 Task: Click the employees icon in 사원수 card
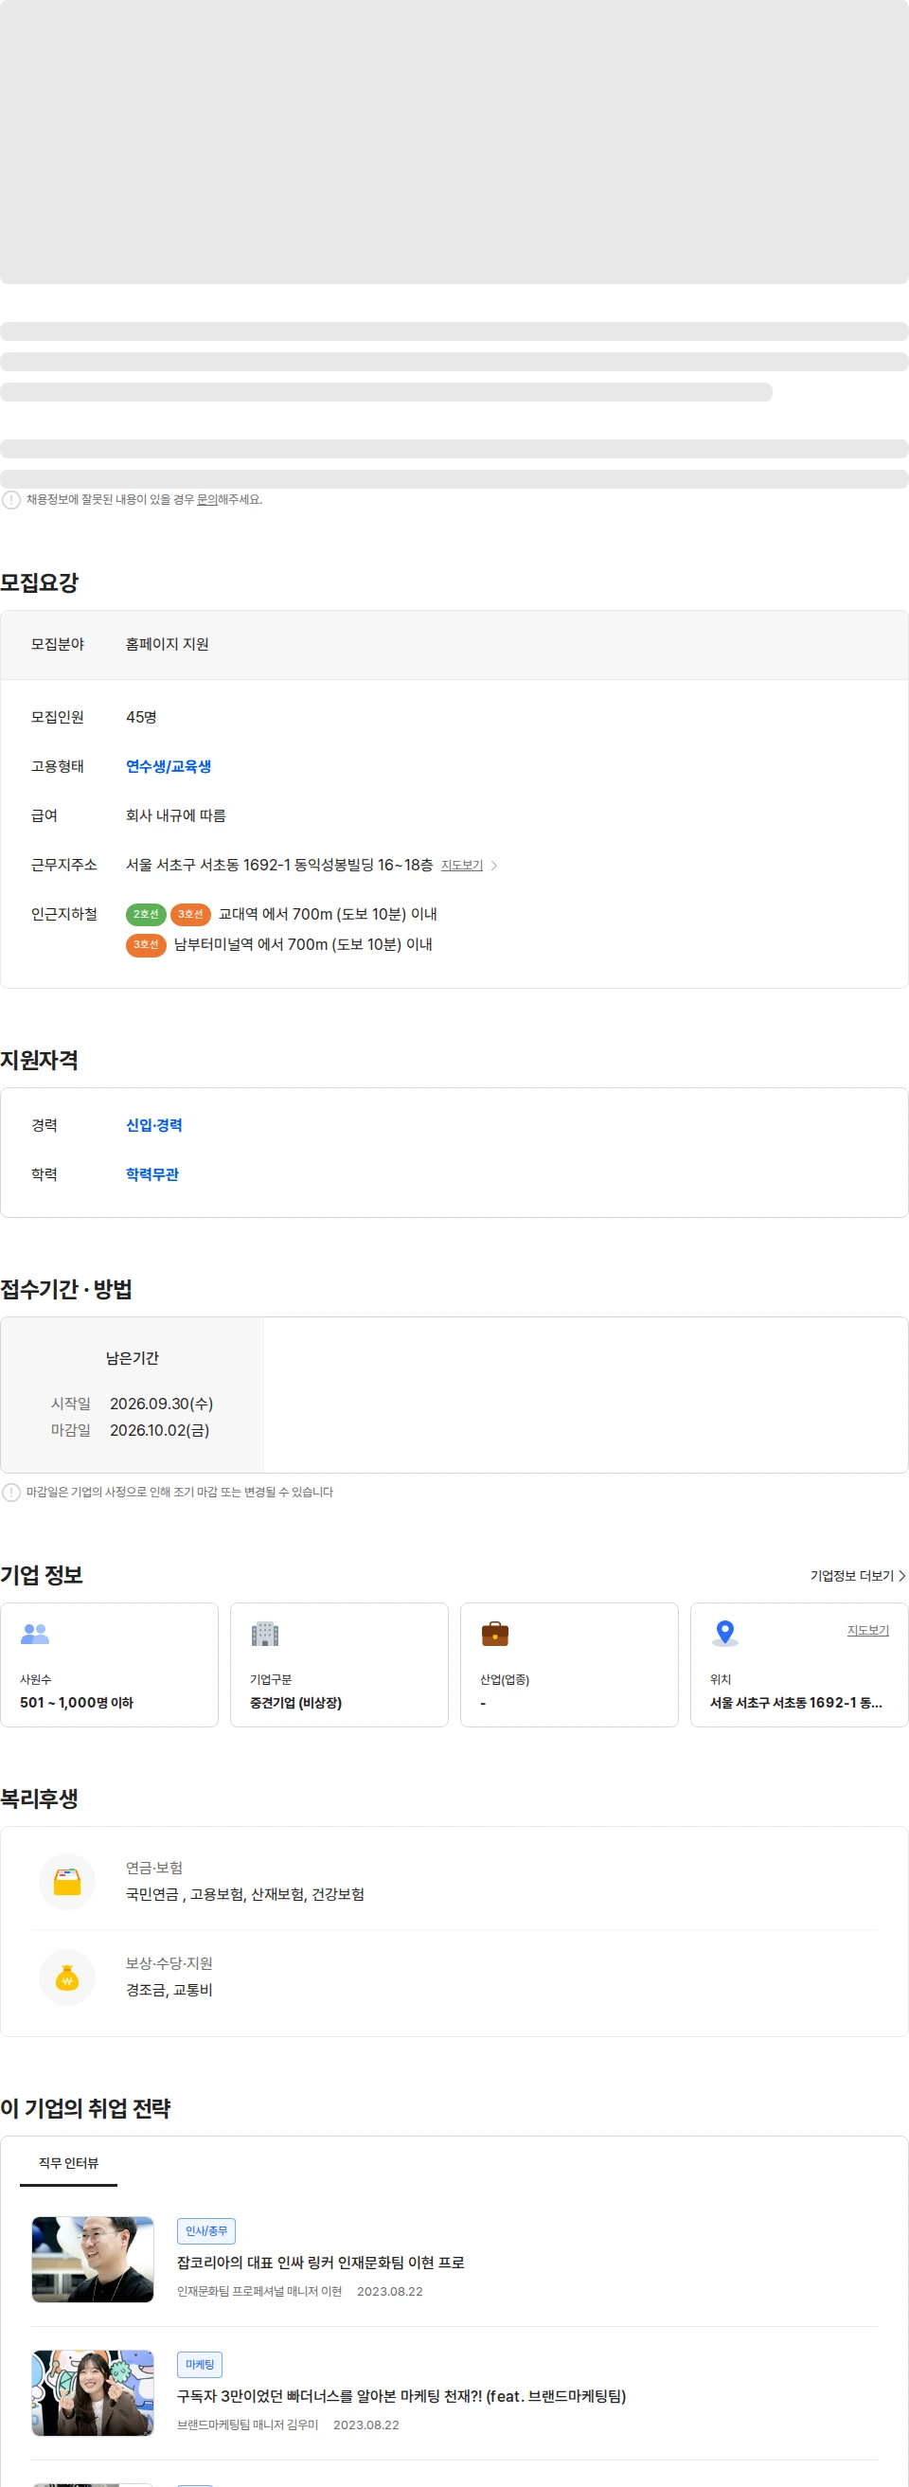(35, 1634)
